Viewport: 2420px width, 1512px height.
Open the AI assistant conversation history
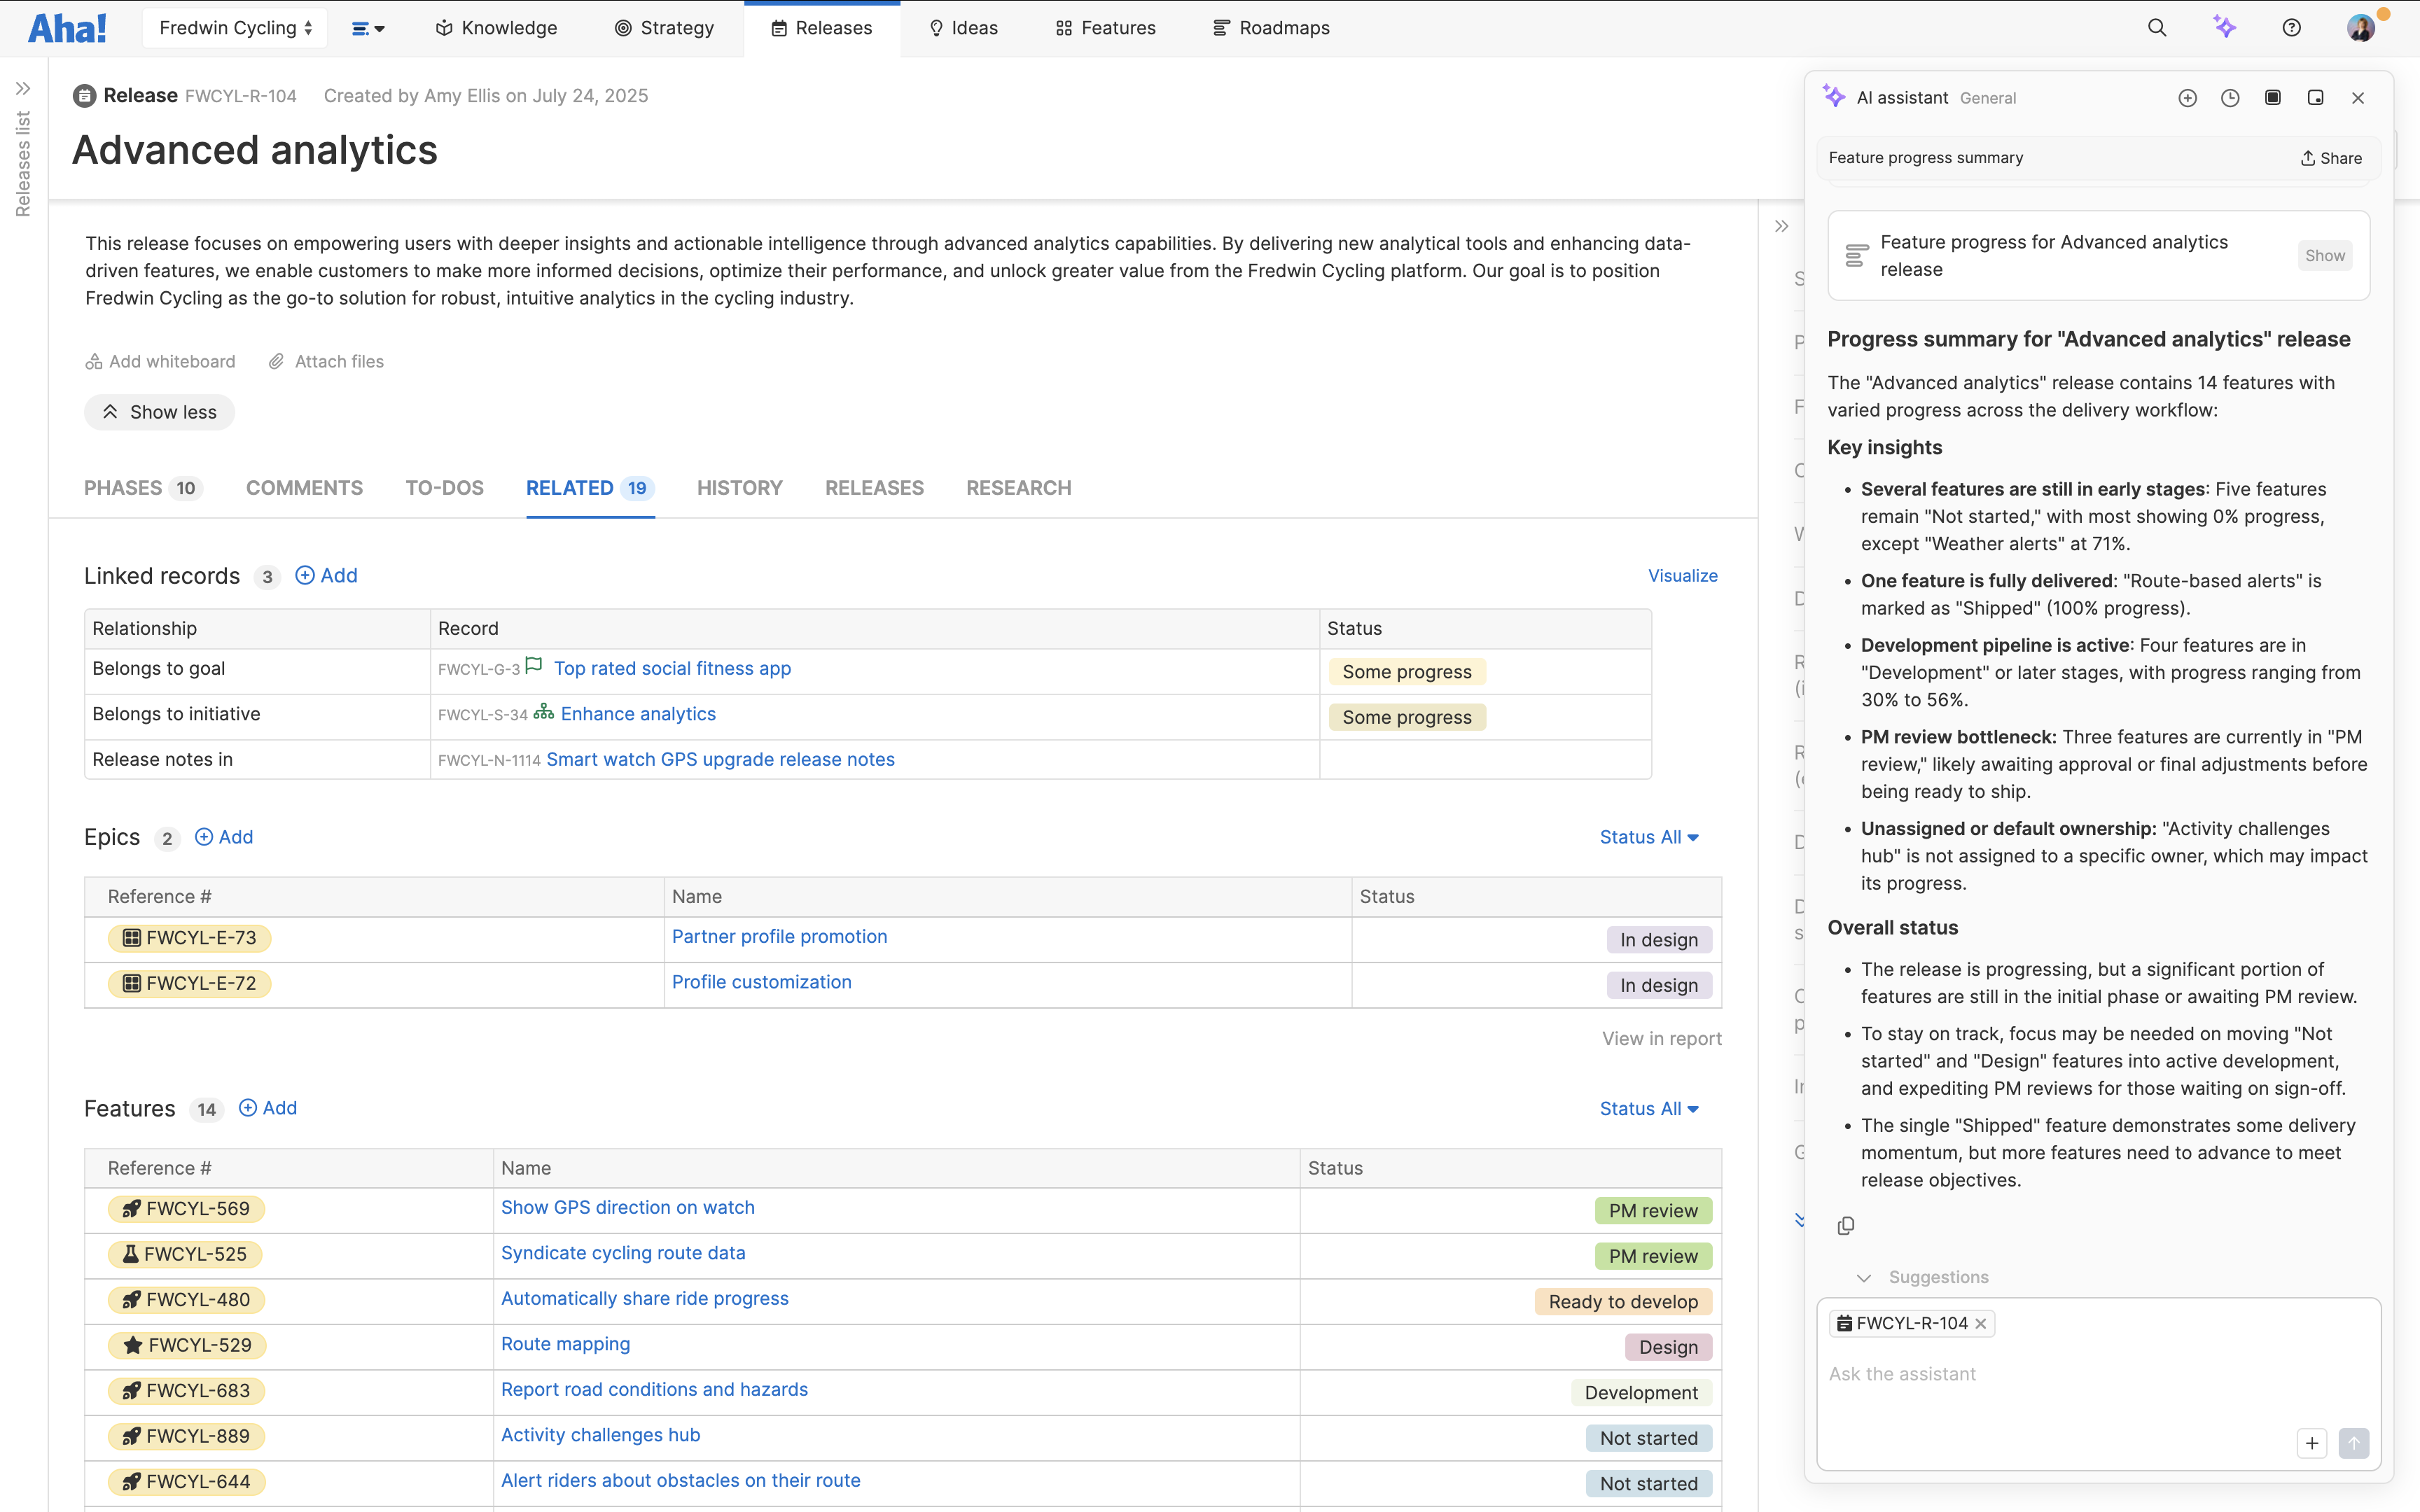tap(2230, 97)
